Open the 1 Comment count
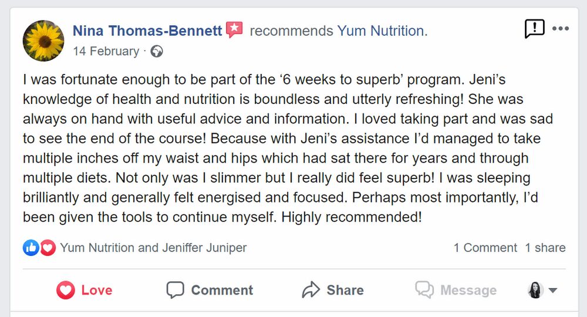Image resolution: width=587 pixels, height=317 pixels. 485,248
